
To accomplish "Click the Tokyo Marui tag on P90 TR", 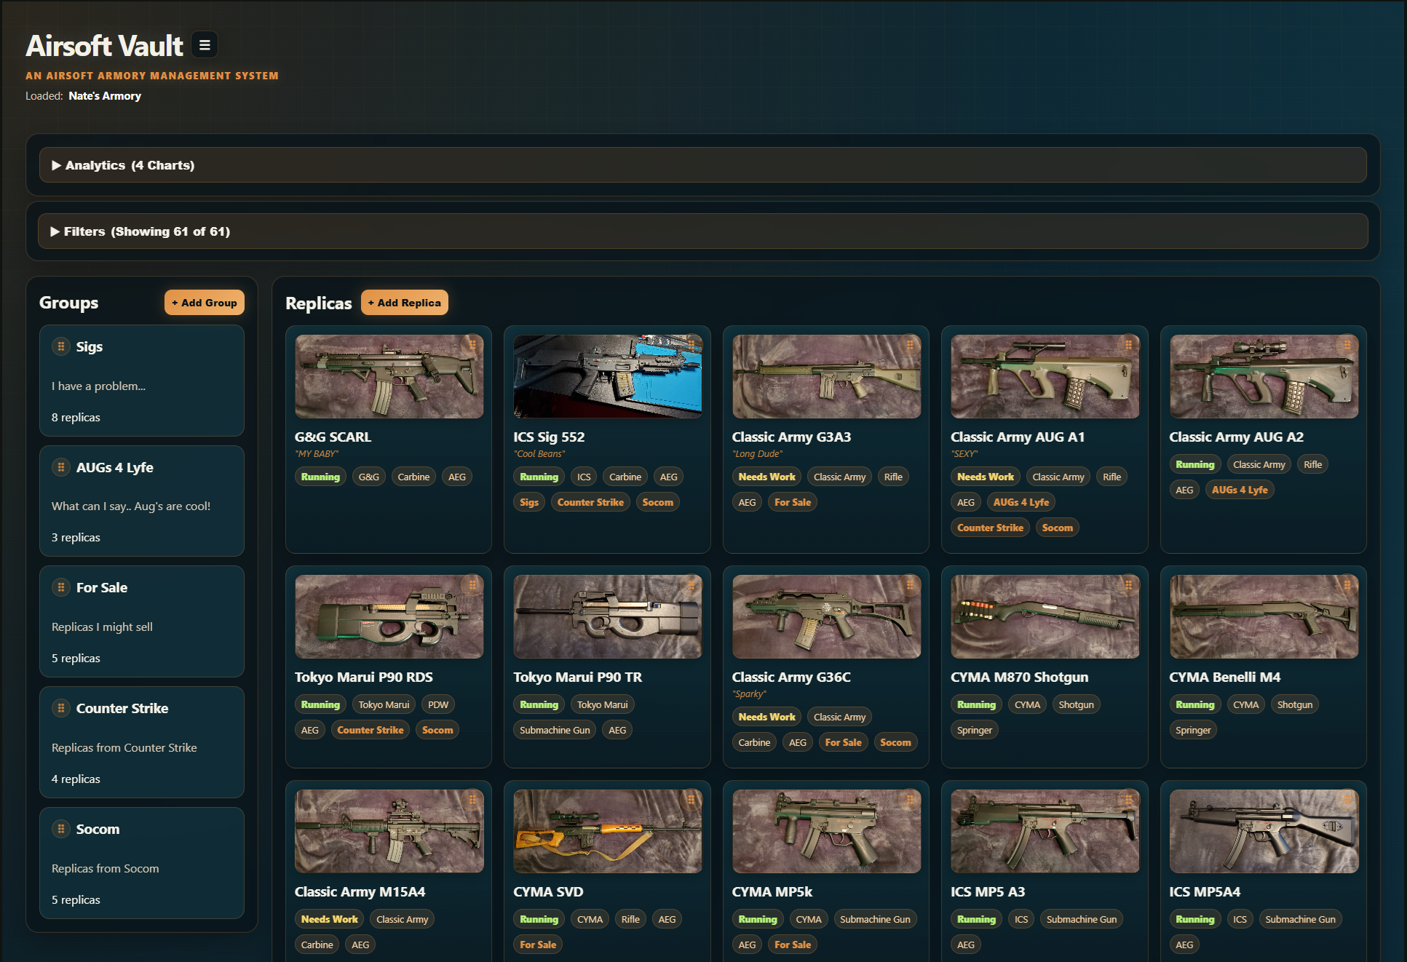I will pyautogui.click(x=602, y=704).
